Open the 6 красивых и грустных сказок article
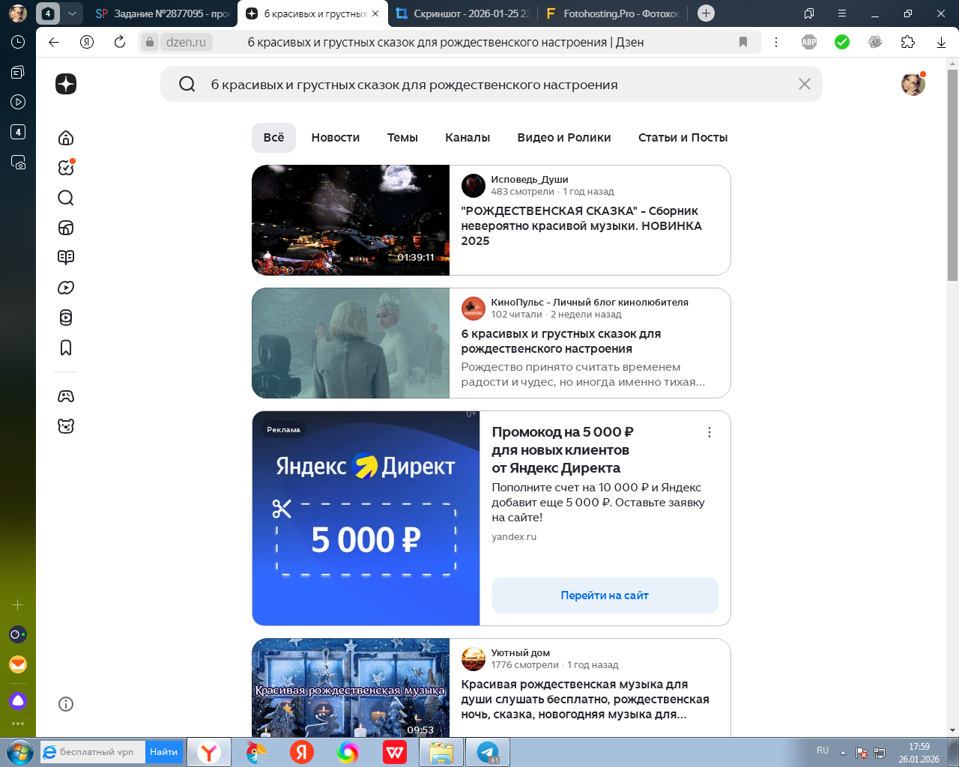Screen dimensions: 959x767 tap(561, 342)
